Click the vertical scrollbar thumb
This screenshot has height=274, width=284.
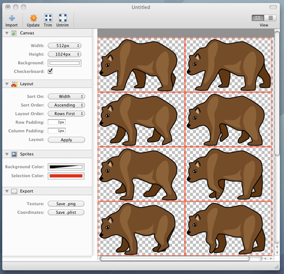point(277,93)
